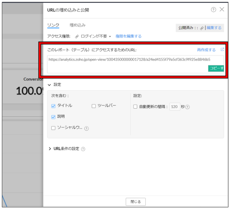This screenshot has height=209, width=230.
Task: Click the help icon in dialog header
Action: [213, 10]
